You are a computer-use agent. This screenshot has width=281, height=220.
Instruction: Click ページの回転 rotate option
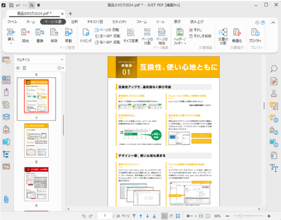point(107,30)
